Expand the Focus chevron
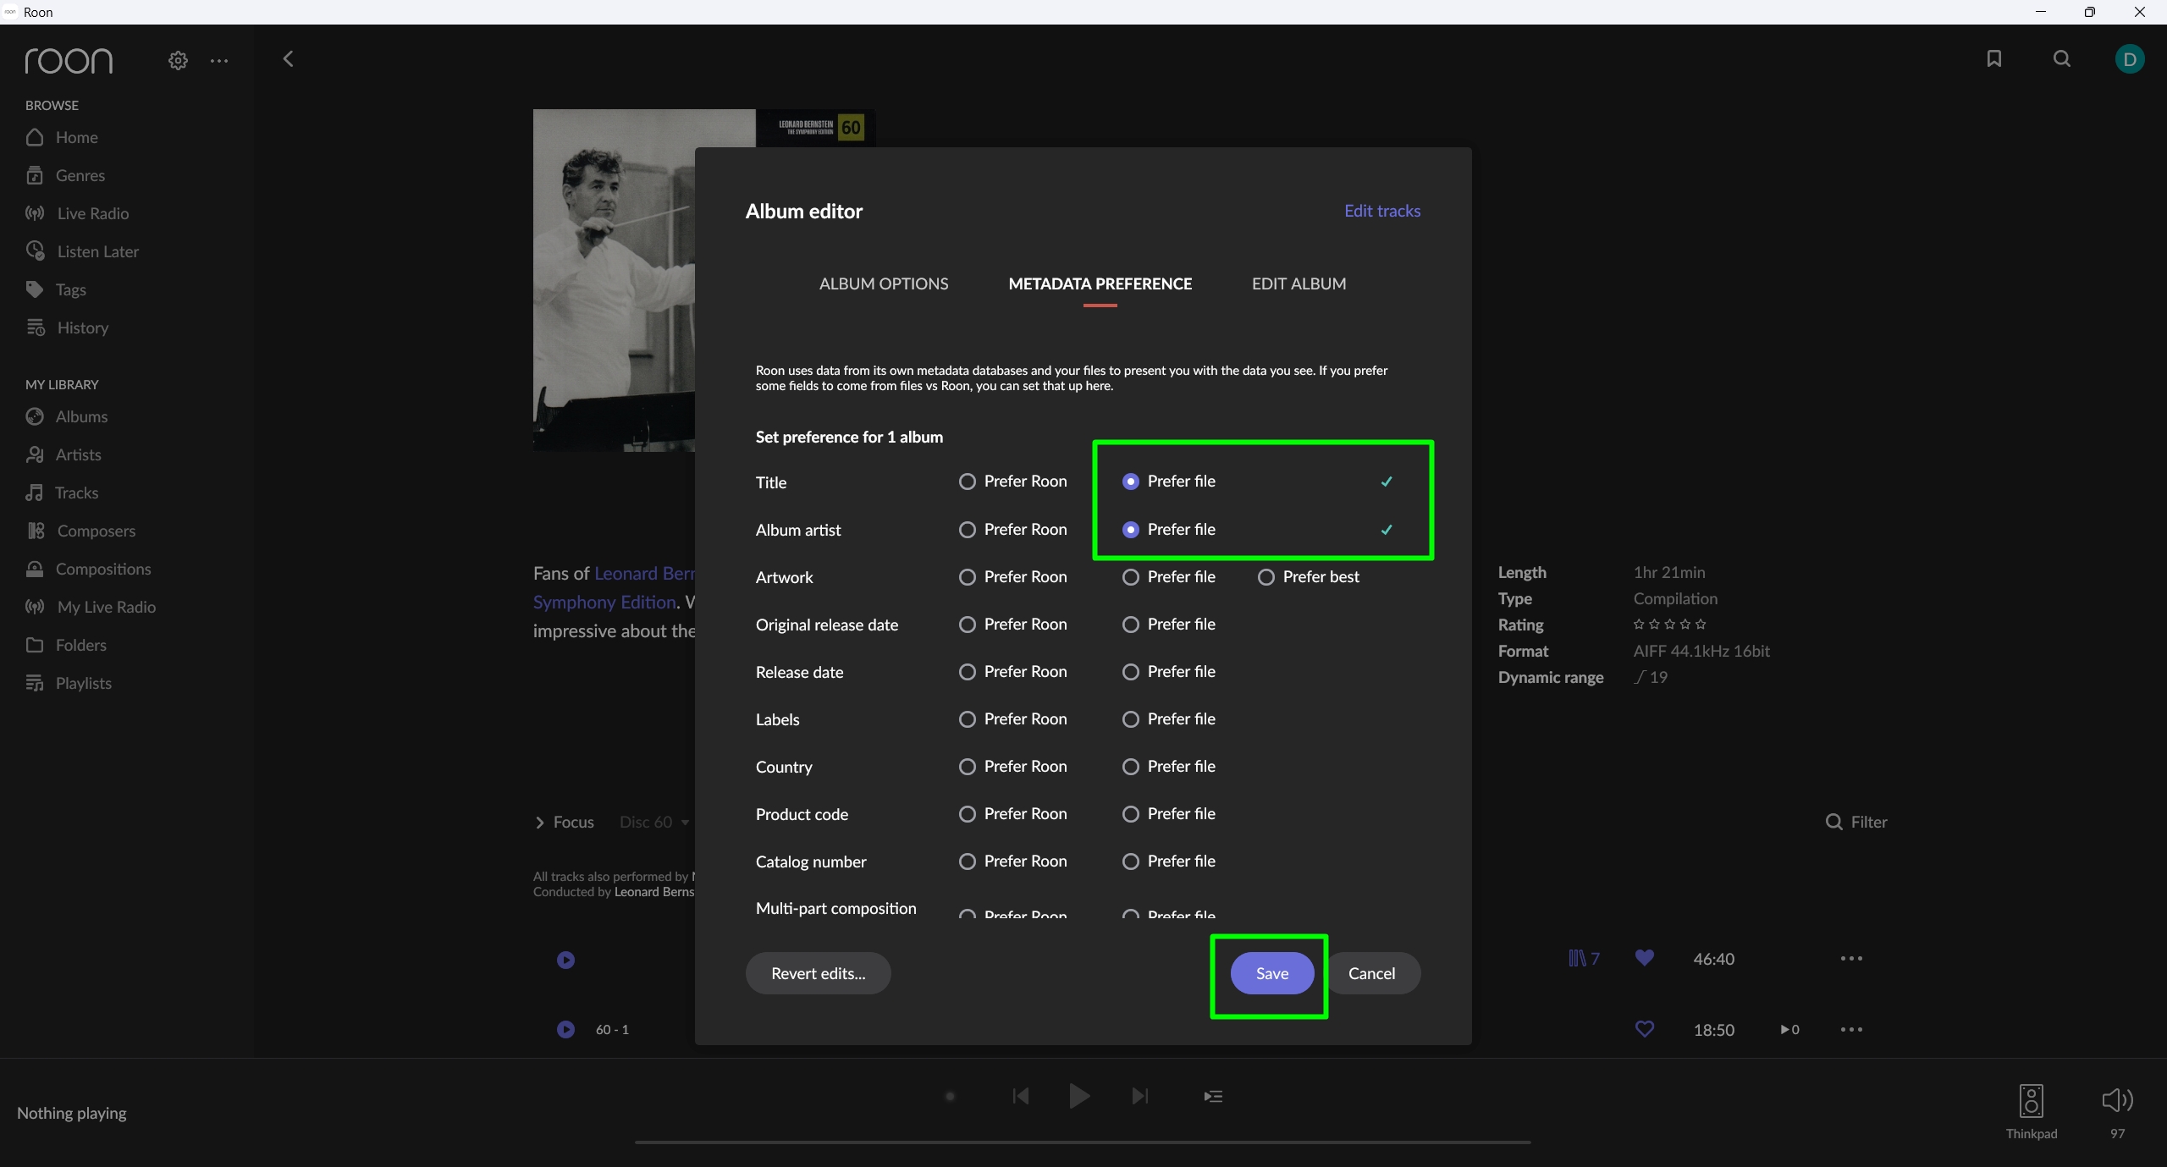 [x=540, y=823]
